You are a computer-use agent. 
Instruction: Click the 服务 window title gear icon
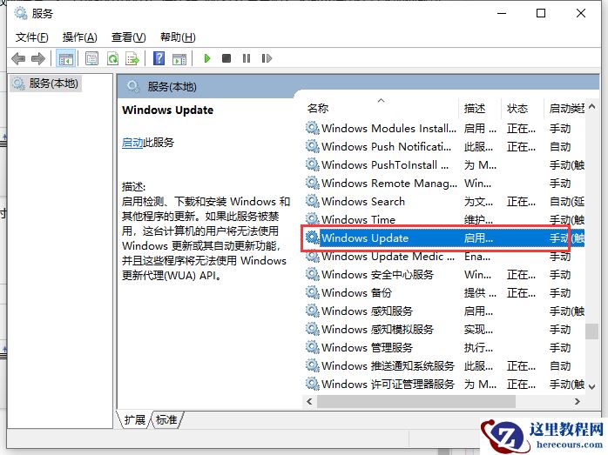20,13
